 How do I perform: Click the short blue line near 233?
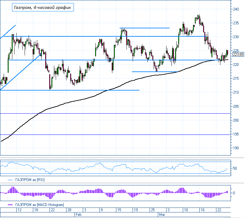click(x=145, y=28)
